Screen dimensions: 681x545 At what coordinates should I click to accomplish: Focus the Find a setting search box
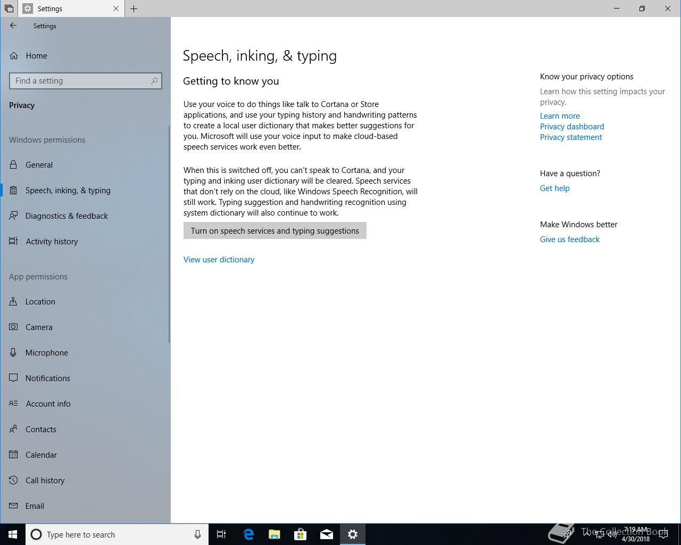tap(85, 81)
